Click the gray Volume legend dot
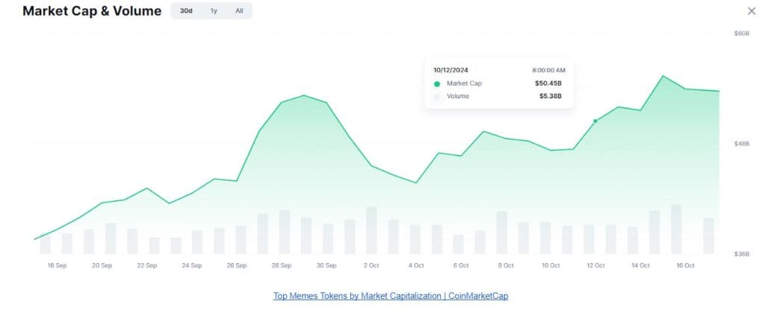This screenshot has width=765, height=310. pos(437,96)
